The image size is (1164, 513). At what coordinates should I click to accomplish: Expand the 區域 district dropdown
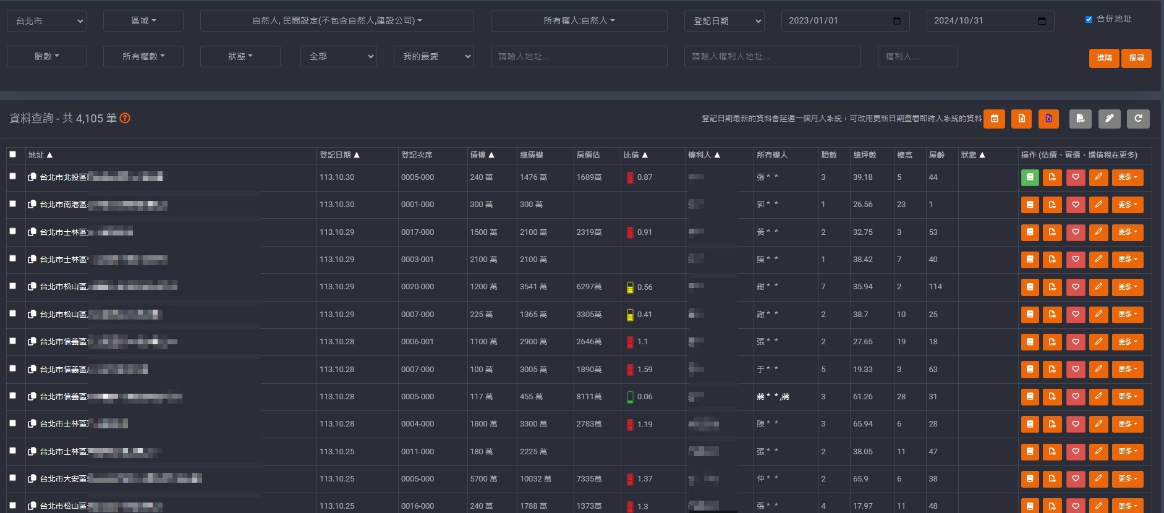143,21
